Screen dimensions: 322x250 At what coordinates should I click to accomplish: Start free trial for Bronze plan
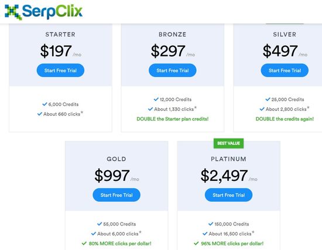point(173,70)
